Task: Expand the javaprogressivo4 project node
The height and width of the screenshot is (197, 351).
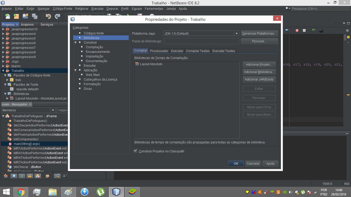Action: (x=3, y=34)
